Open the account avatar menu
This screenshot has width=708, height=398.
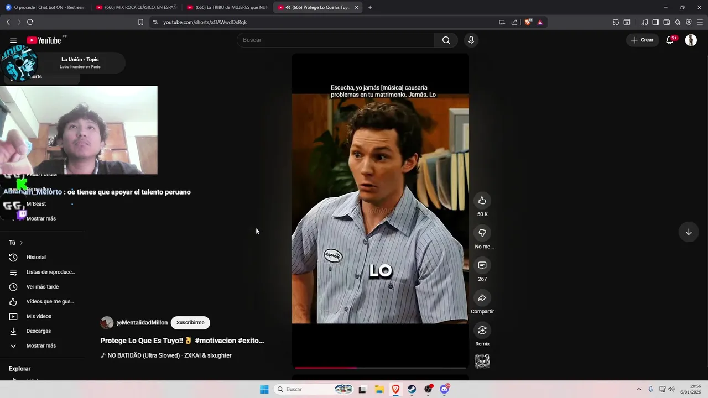point(691,40)
